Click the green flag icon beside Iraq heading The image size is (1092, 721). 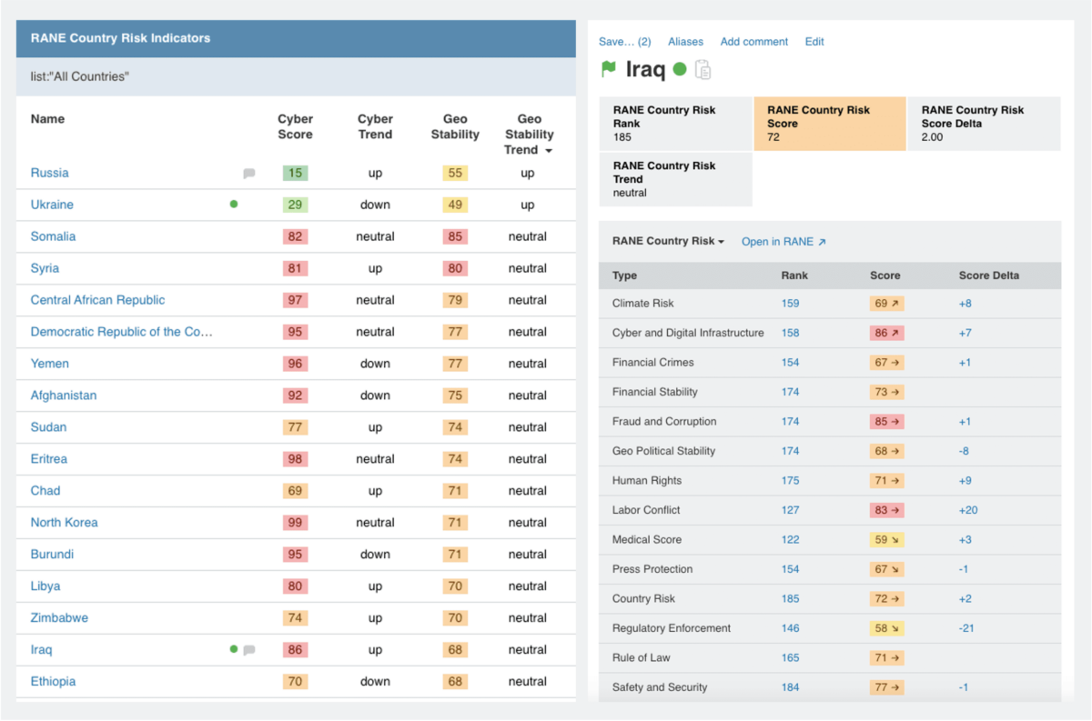point(609,69)
